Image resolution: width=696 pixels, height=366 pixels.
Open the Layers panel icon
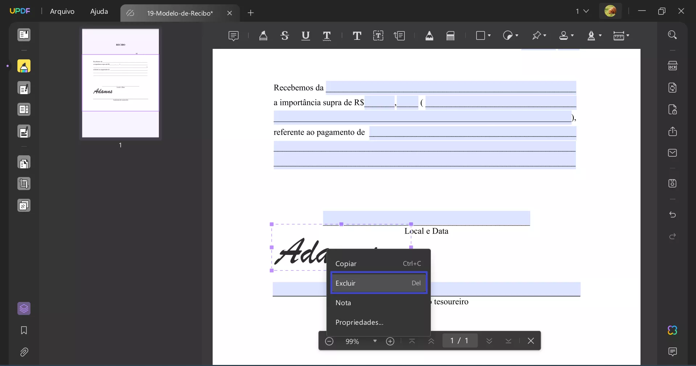point(24,308)
